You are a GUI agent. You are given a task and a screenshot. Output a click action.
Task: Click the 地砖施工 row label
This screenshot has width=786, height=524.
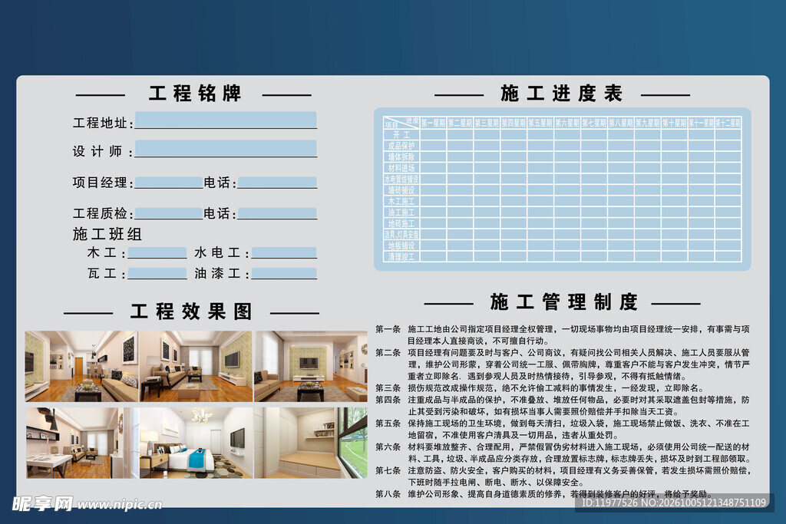tap(401, 223)
